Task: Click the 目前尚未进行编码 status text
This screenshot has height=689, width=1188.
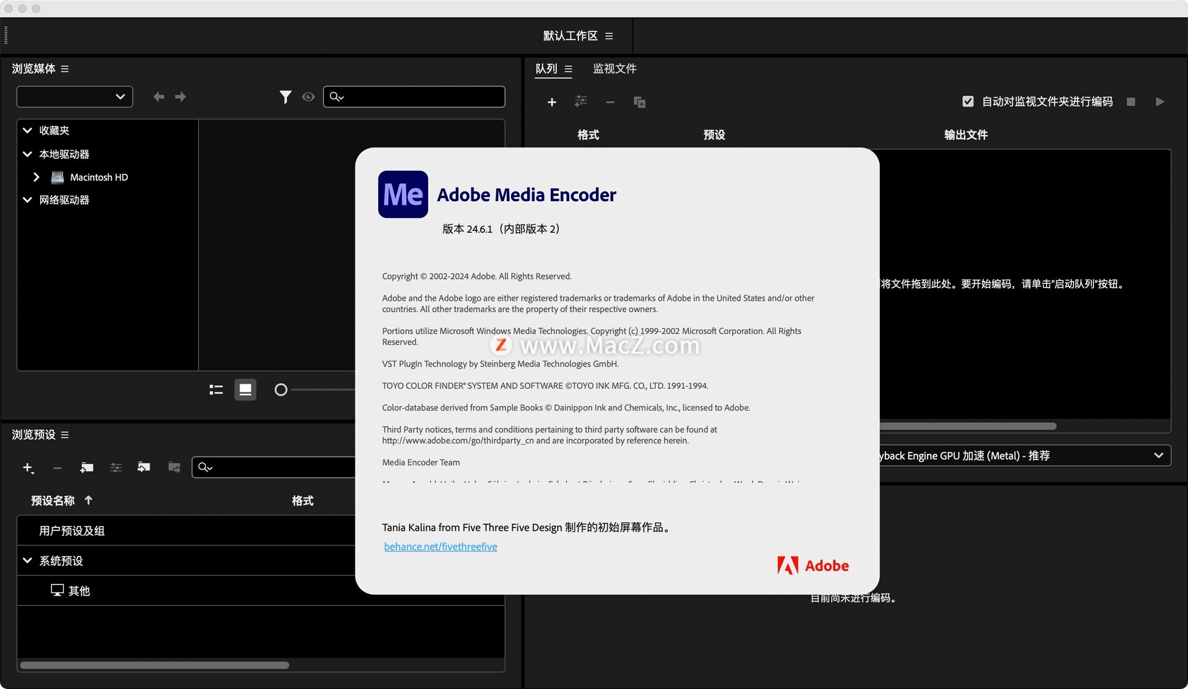Action: [x=853, y=598]
